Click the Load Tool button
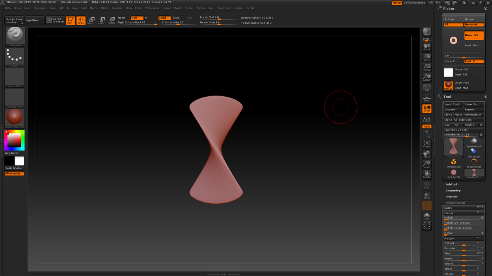492x276 pixels. tap(452, 105)
